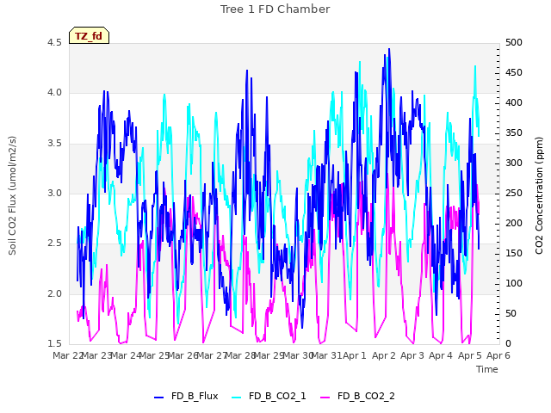Click the 50 right axis value
Viewport: 551px width, 413px height.
pyautogui.click(x=511, y=313)
